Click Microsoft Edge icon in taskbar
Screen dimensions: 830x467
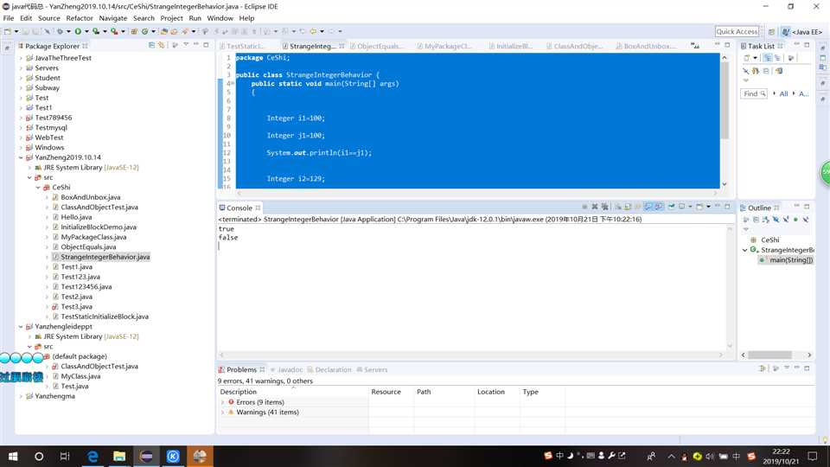pos(93,456)
